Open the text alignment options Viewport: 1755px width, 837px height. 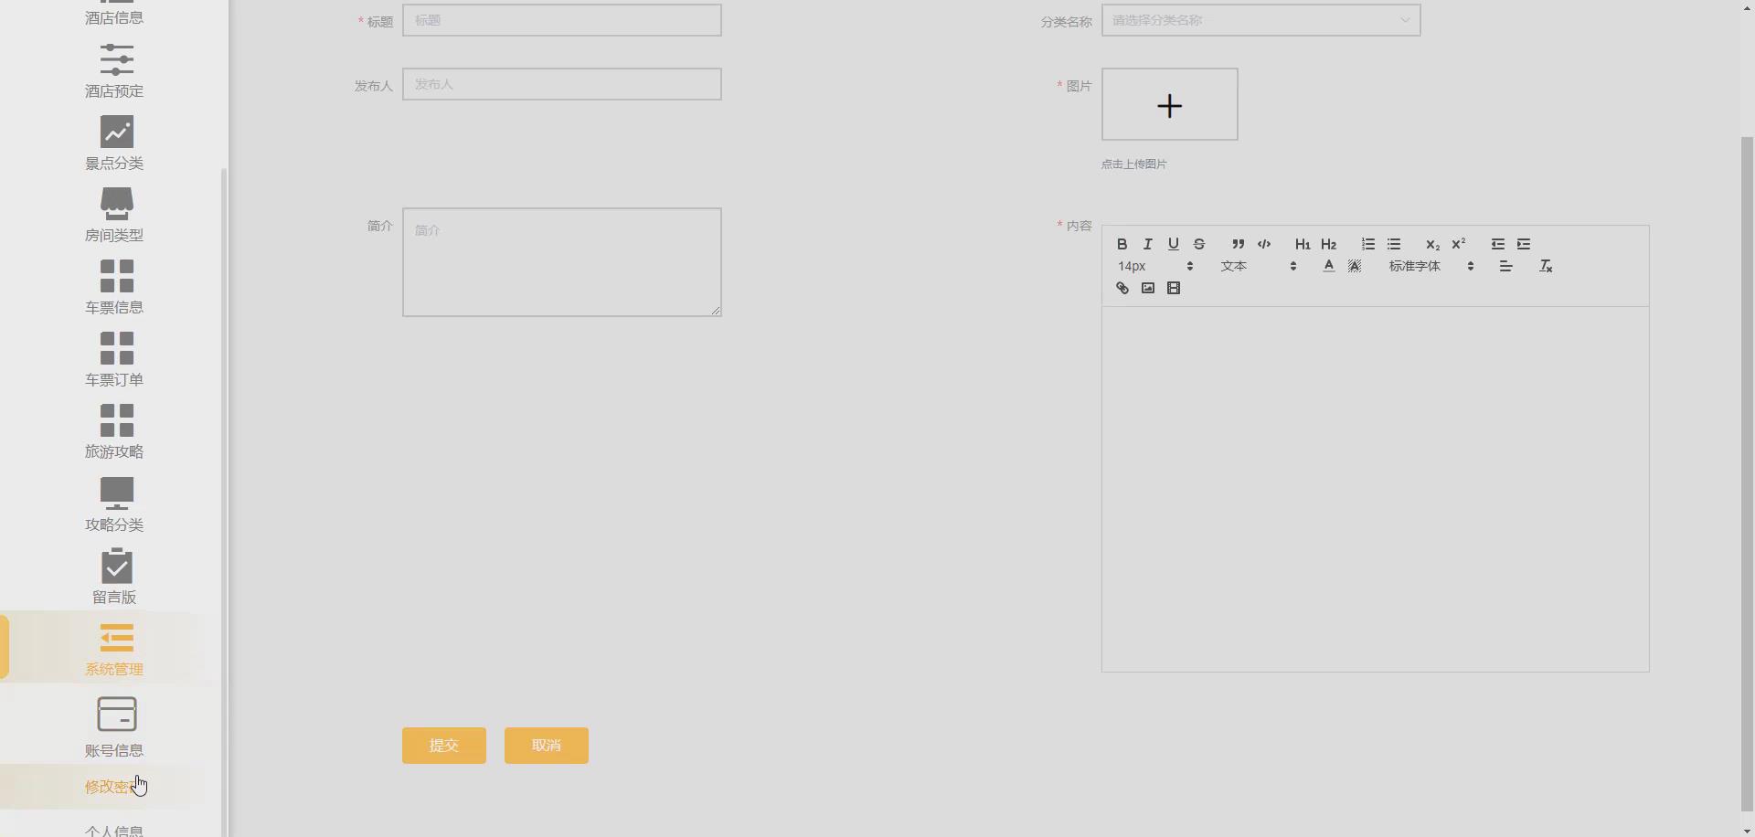click(x=1505, y=266)
